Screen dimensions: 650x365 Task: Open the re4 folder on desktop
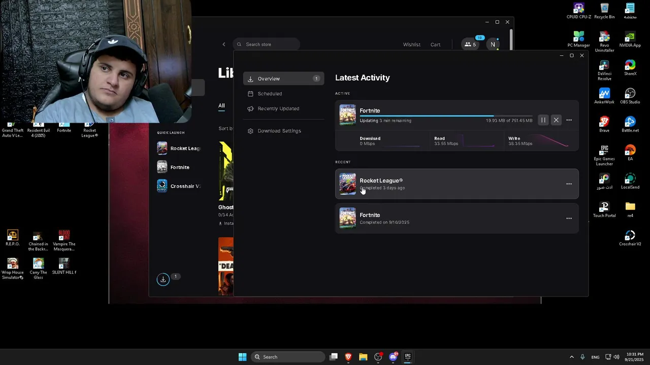(x=630, y=209)
